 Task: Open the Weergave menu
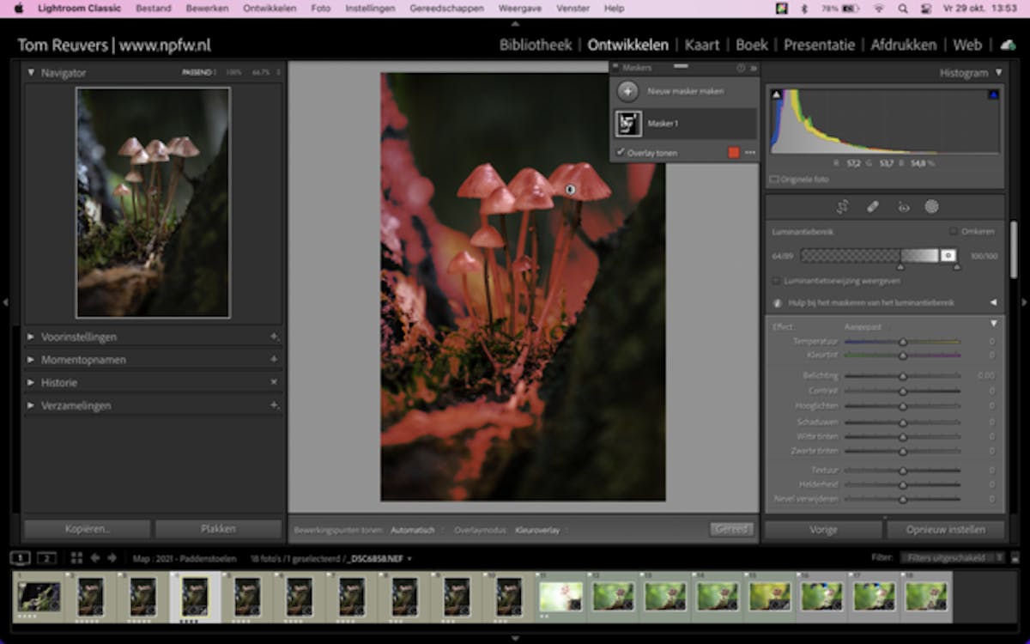coord(519,8)
